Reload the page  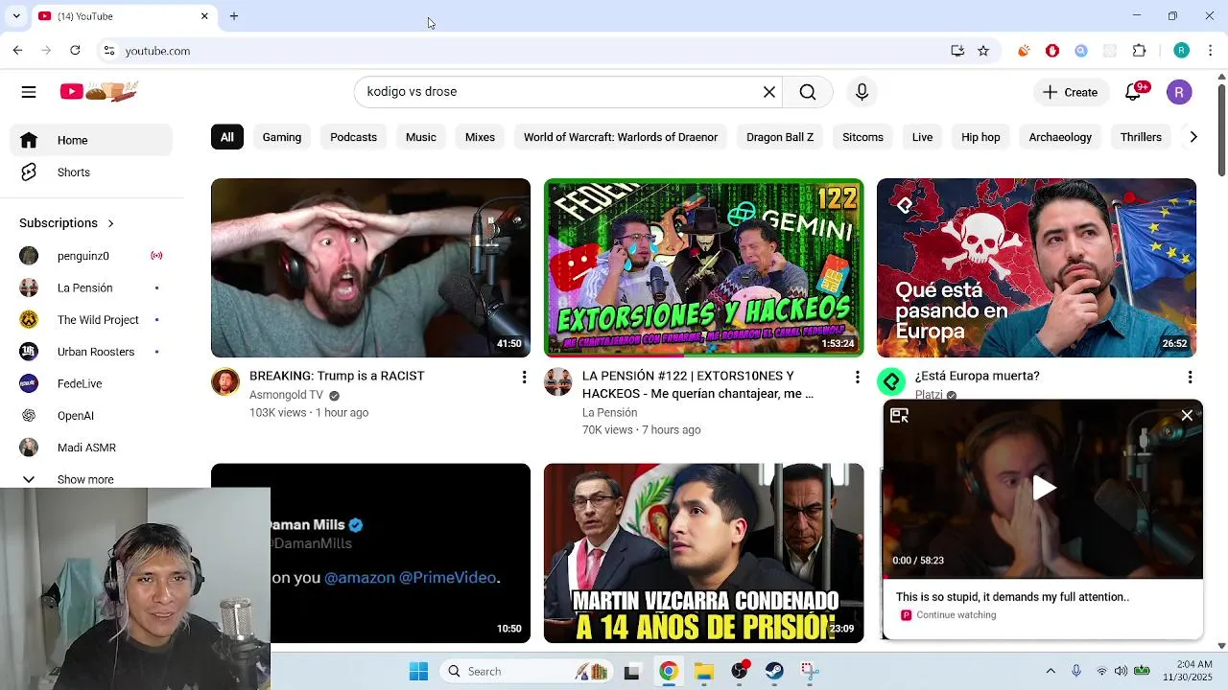pos(75,51)
